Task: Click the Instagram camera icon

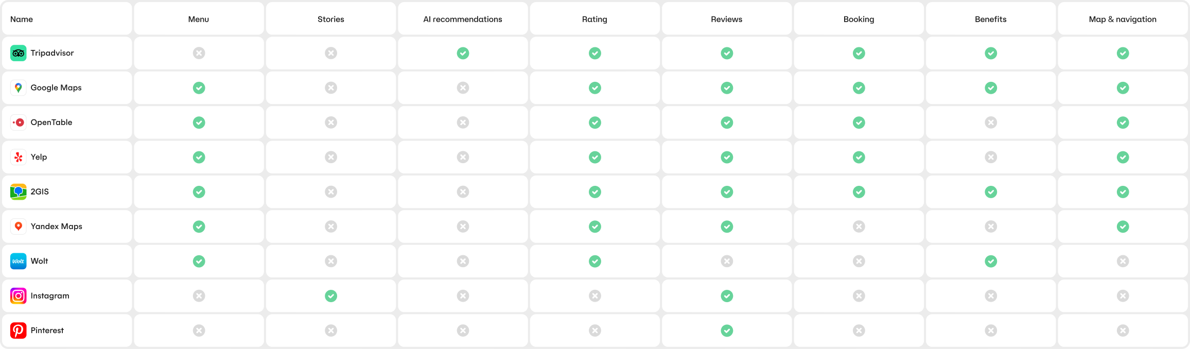Action: click(x=18, y=296)
